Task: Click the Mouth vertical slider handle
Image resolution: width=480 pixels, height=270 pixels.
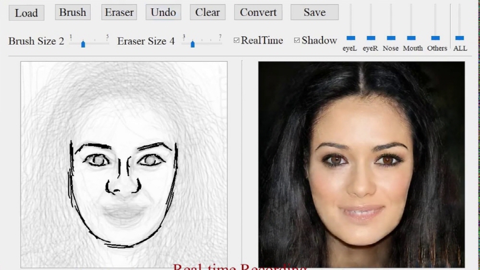Action: click(411, 37)
